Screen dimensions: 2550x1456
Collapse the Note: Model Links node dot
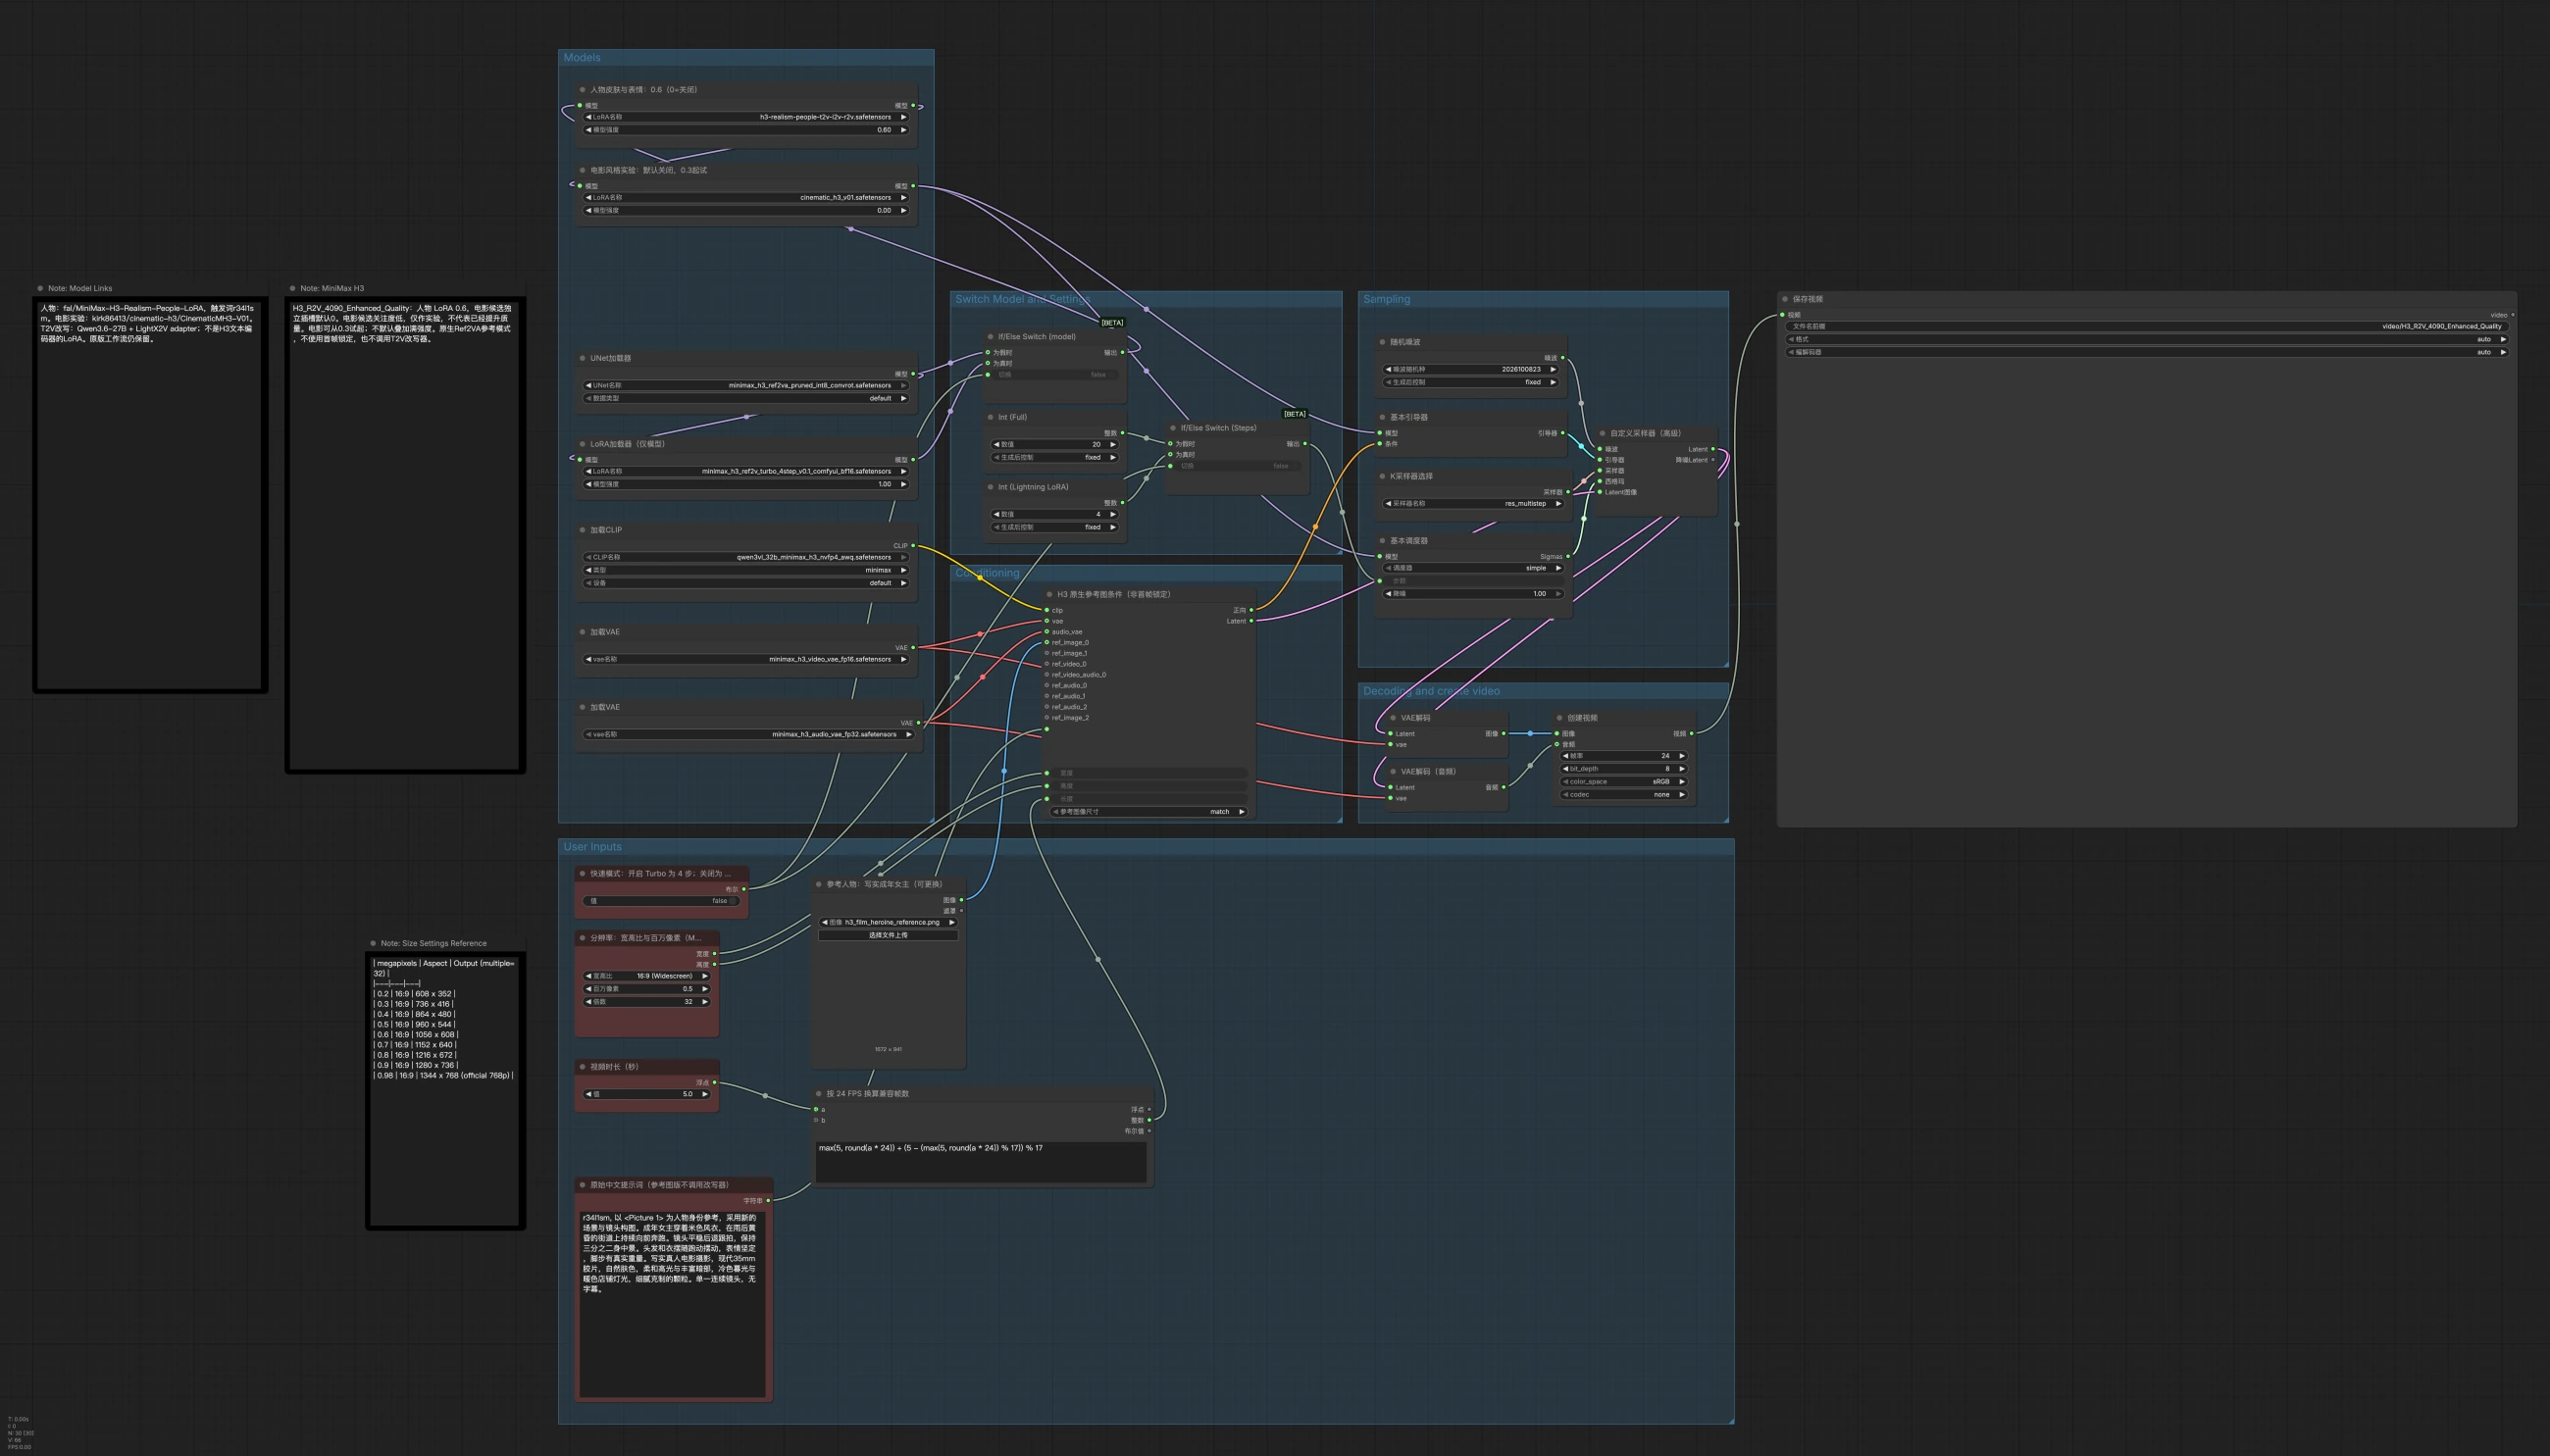coord(40,288)
